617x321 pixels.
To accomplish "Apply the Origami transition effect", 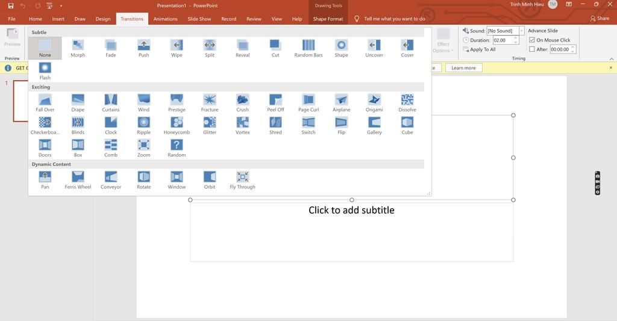I will pos(374,103).
